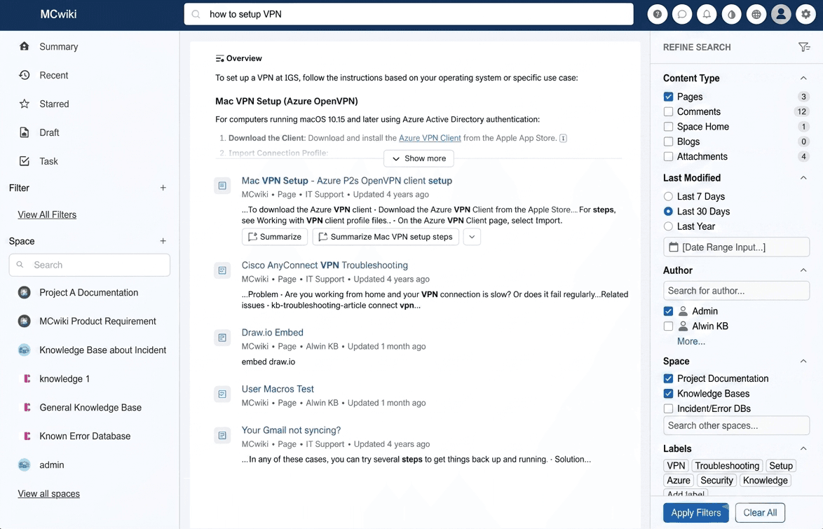Open notifications bell icon

pyautogui.click(x=707, y=14)
